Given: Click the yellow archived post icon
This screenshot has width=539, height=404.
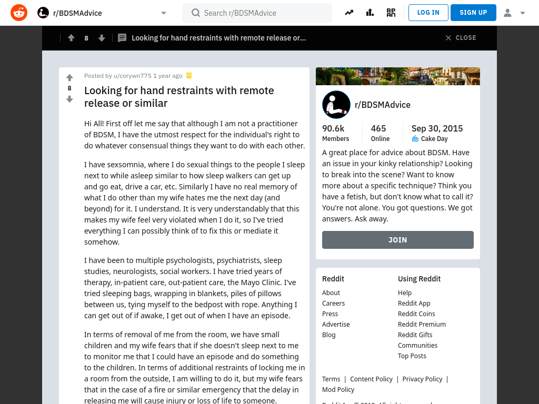Looking at the screenshot, I should (189, 76).
